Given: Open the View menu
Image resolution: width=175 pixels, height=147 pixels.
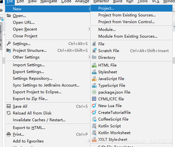Looking at the screenshot, I should tap(32, 1).
